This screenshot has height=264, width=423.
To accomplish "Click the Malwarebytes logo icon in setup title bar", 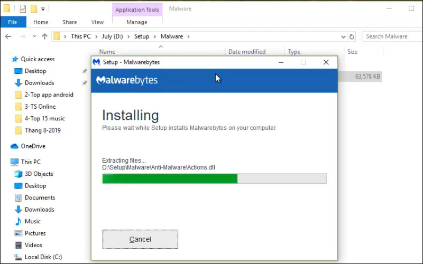I will point(96,62).
